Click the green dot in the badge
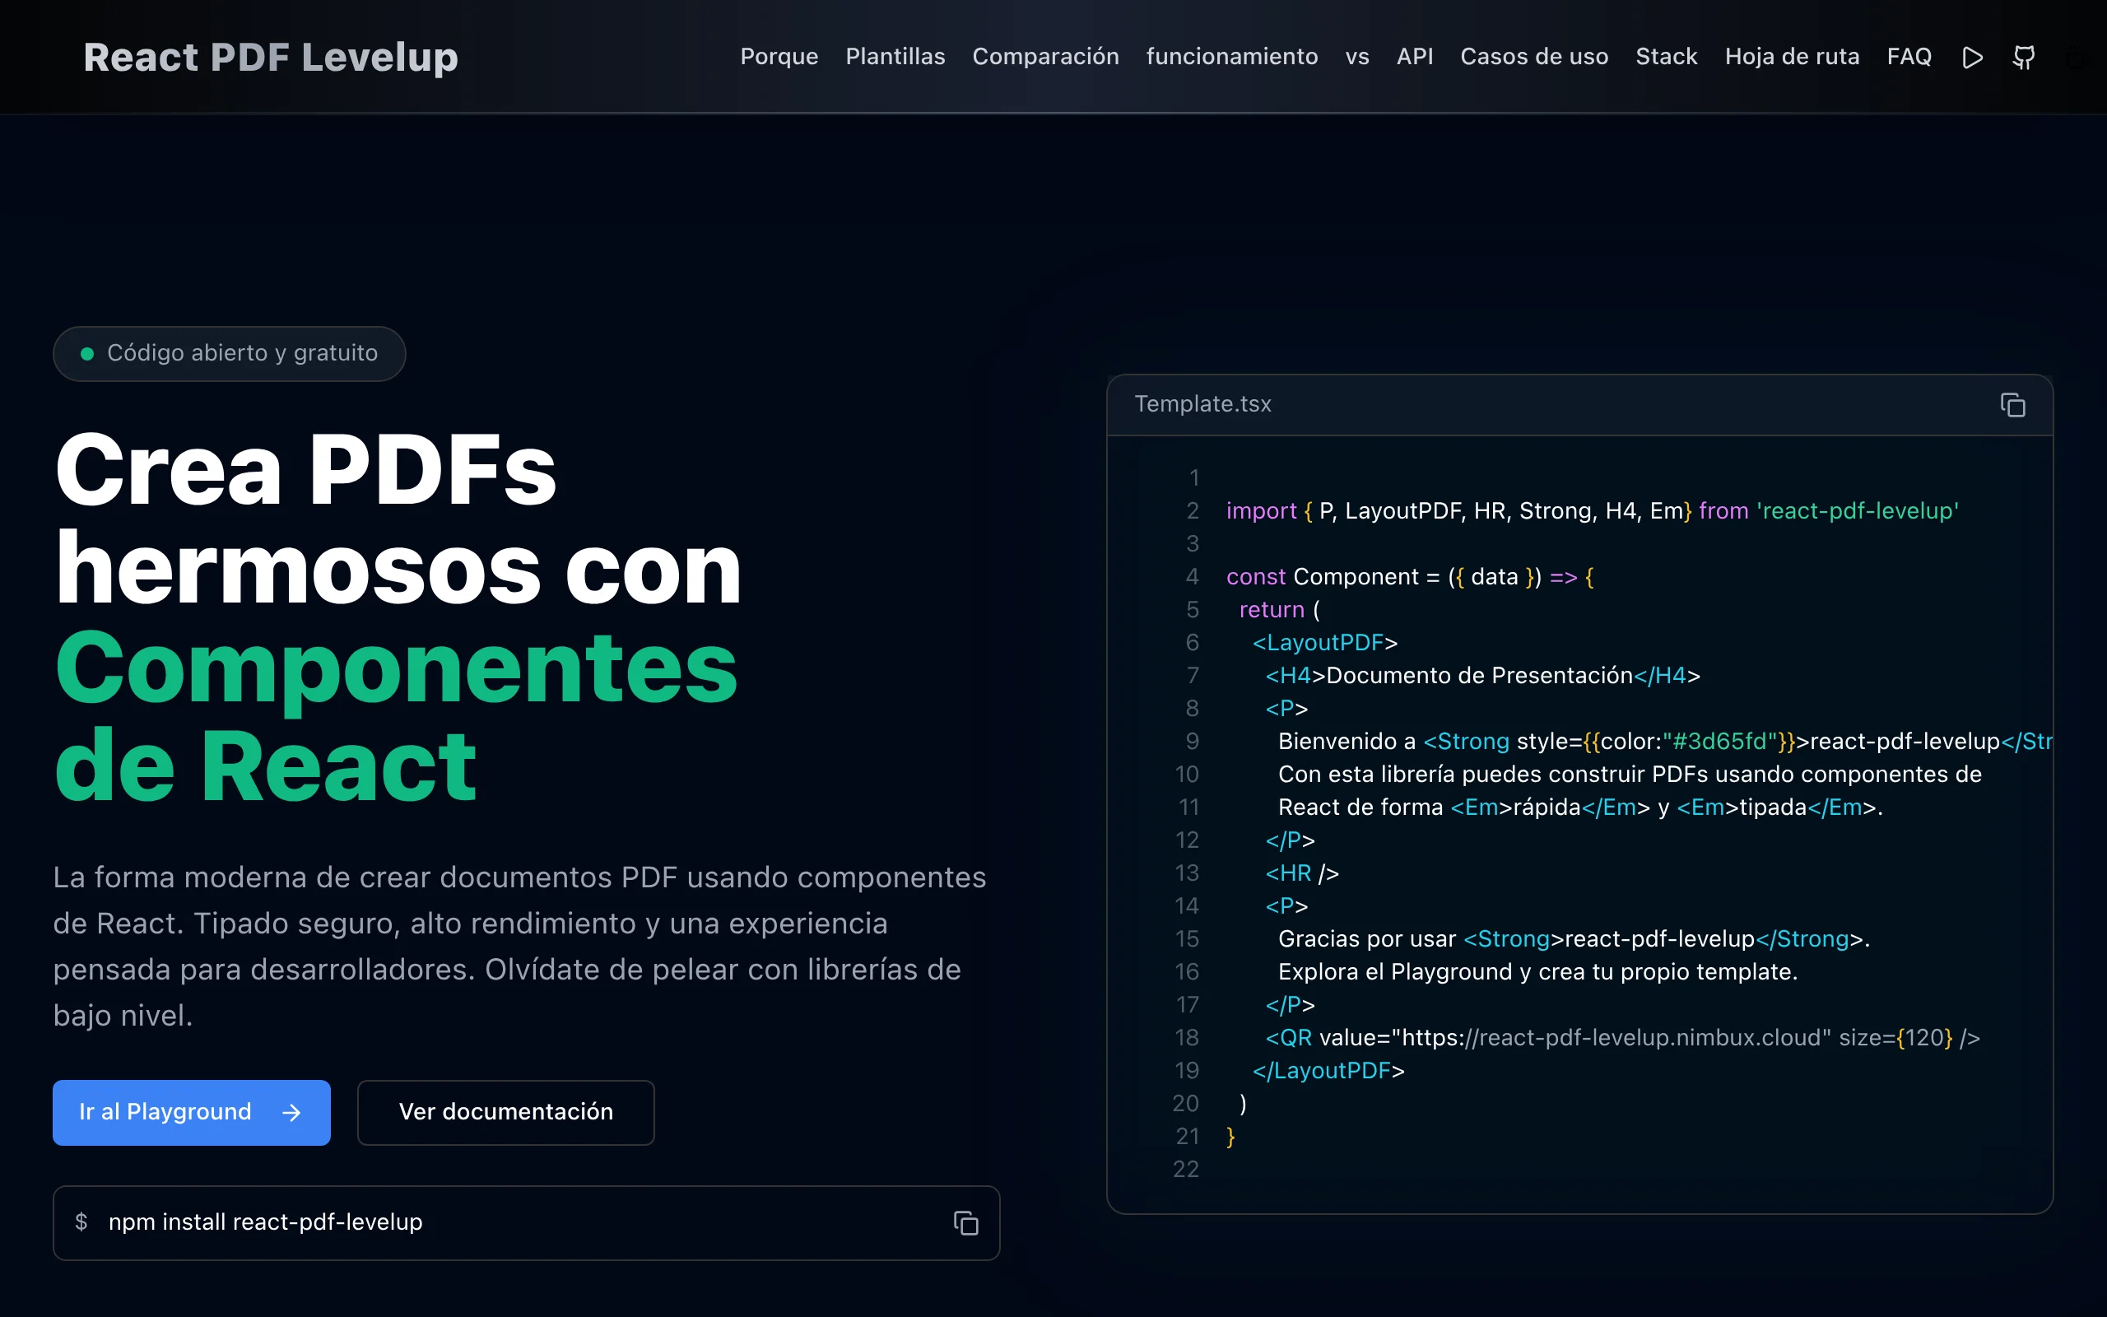Screen dimensions: 2107x1317 tap(87, 354)
